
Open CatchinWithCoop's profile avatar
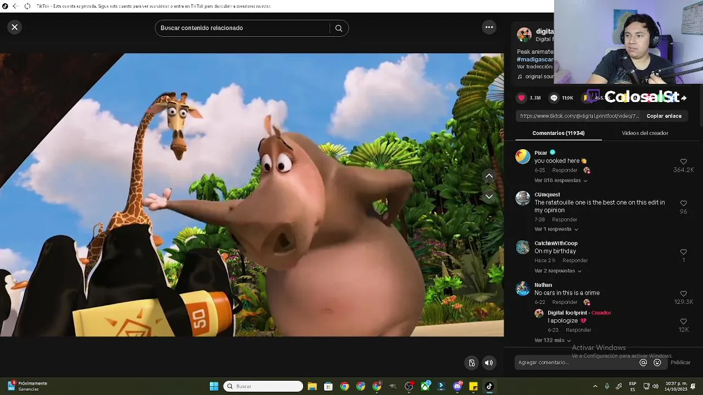[x=523, y=247]
